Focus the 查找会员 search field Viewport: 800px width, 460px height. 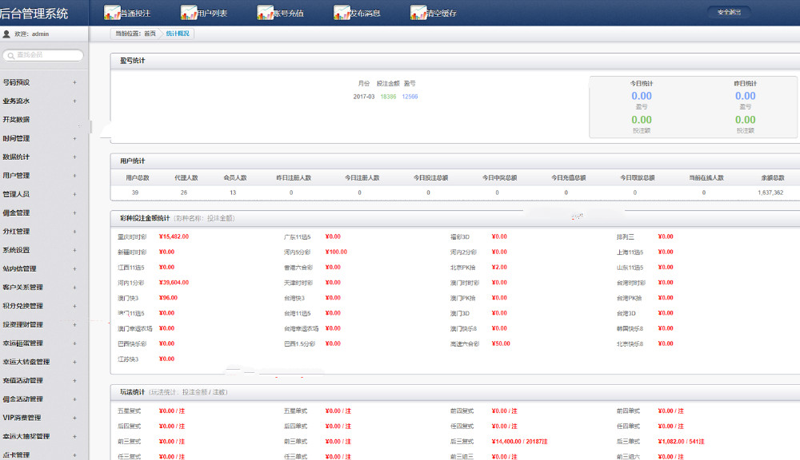coord(43,55)
